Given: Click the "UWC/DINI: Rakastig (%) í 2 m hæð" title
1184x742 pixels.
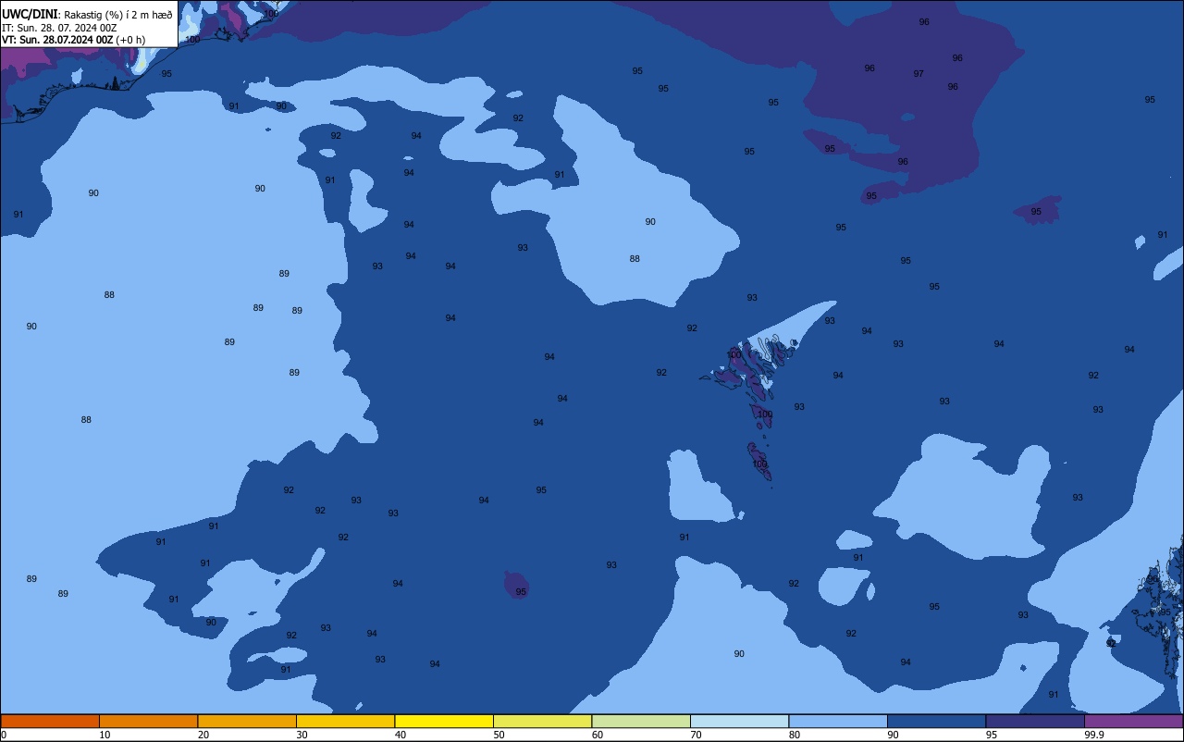Looking at the screenshot, I should point(87,14).
